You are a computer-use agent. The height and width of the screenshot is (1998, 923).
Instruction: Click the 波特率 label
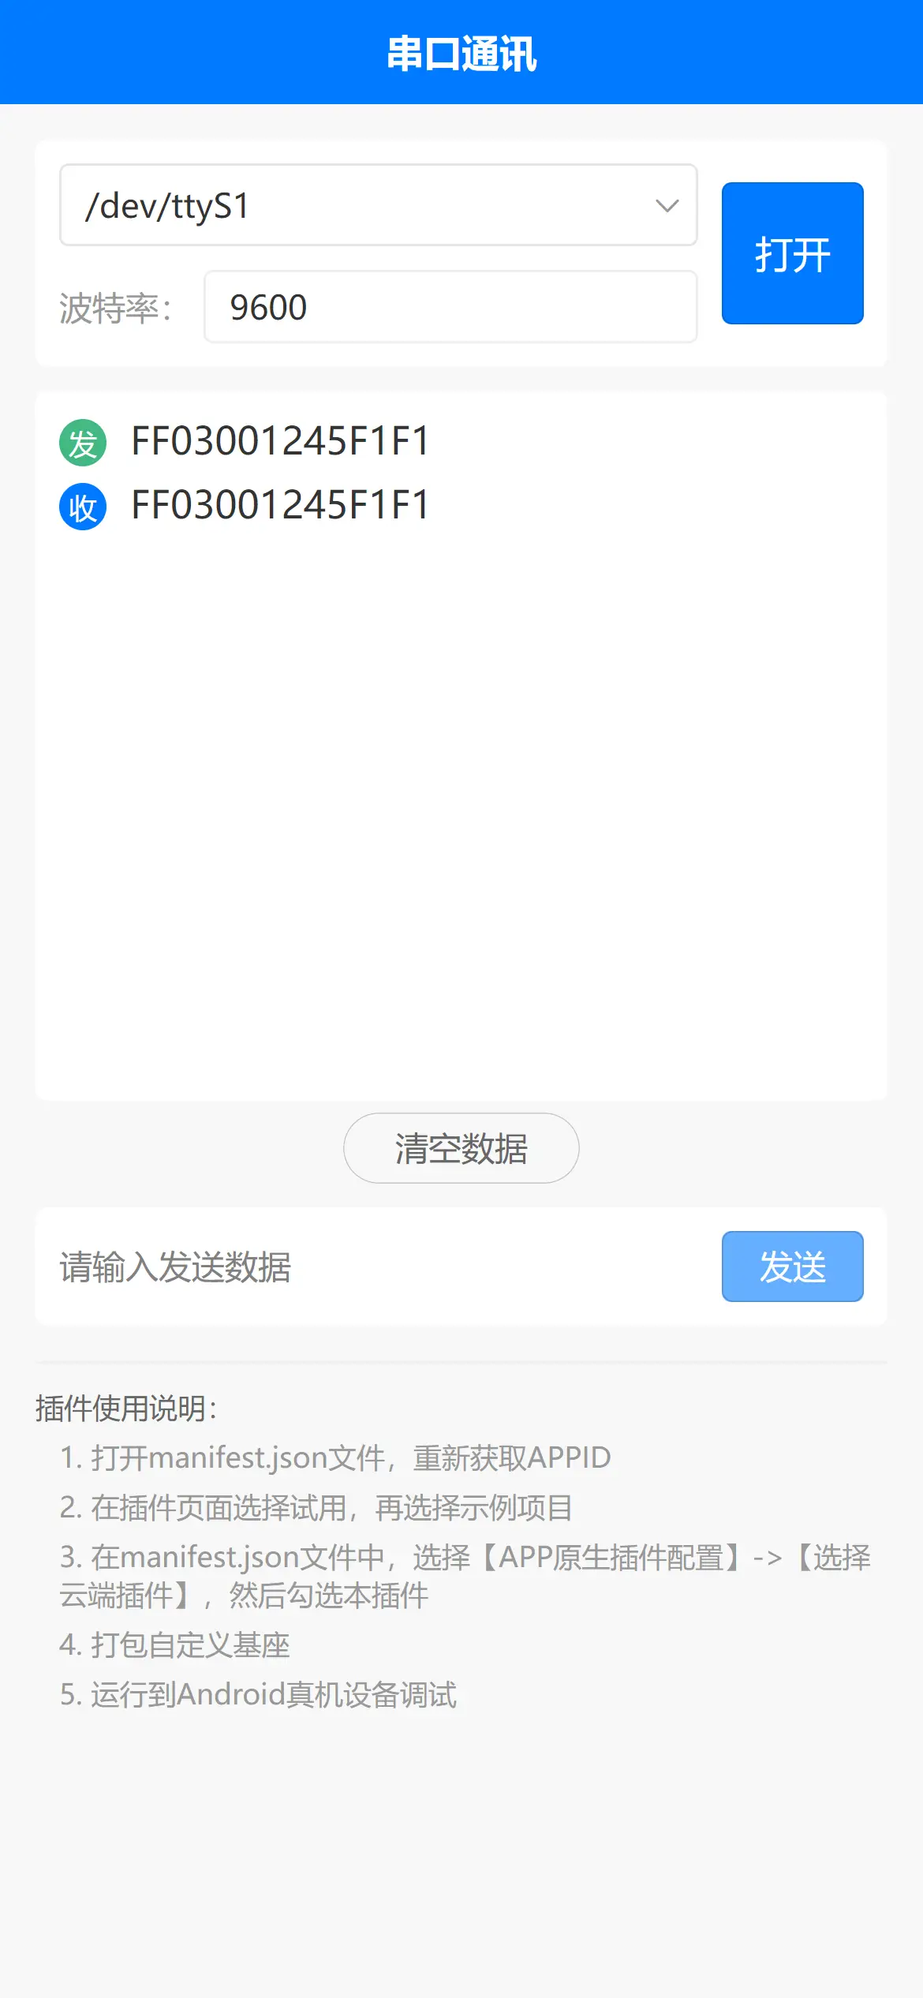tap(116, 308)
